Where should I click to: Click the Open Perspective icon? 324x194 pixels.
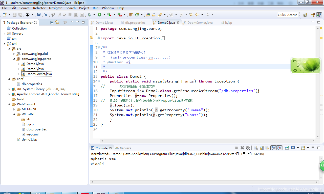[305, 15]
